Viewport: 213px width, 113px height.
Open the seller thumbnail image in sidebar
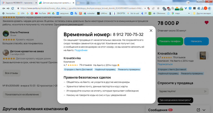point(202,55)
